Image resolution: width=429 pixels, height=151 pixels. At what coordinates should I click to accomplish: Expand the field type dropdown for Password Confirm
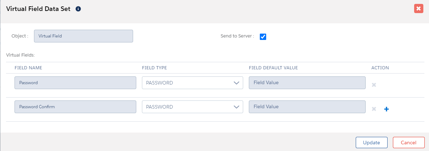click(x=192, y=107)
